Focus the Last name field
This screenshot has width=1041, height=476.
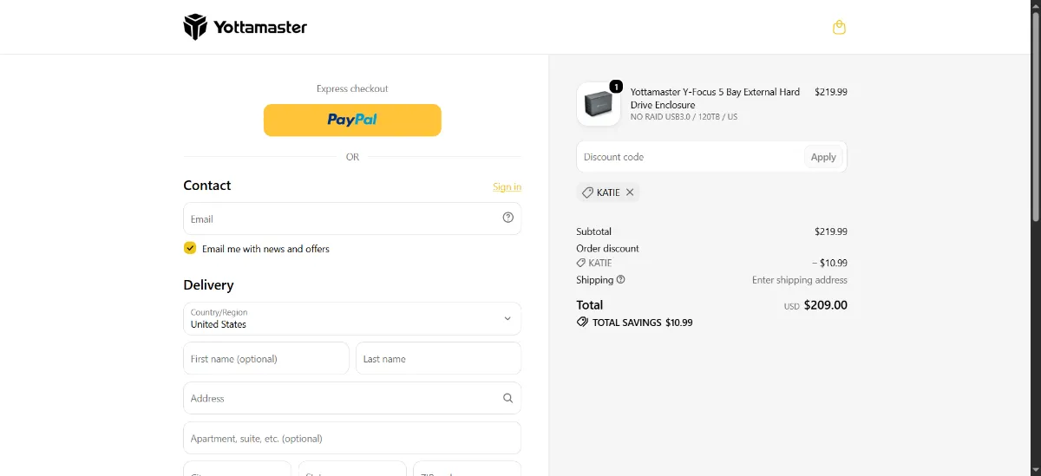tap(438, 358)
